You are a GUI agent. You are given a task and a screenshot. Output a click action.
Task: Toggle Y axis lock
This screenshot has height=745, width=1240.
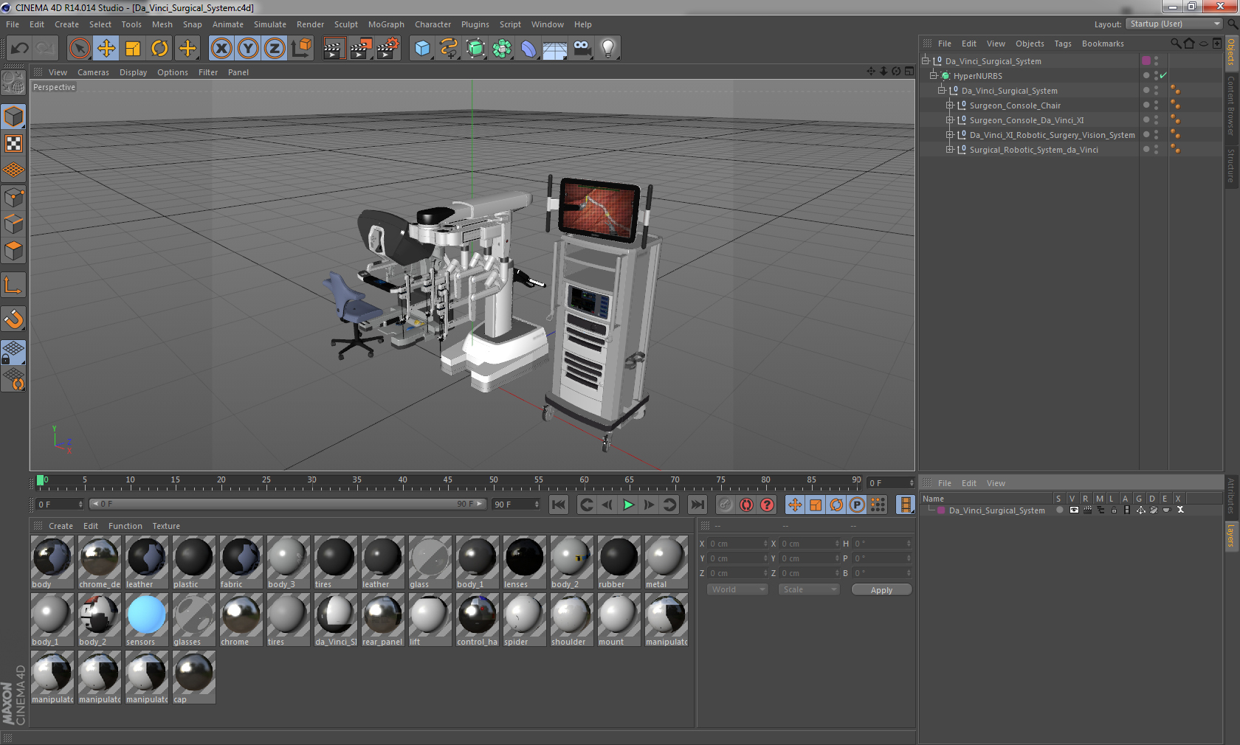click(x=248, y=49)
